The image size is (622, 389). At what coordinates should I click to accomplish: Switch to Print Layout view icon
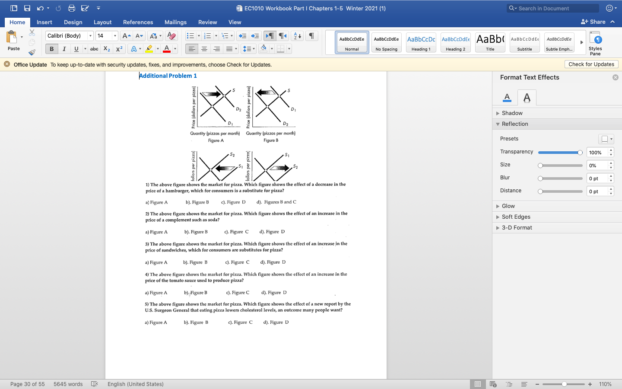pos(478,384)
